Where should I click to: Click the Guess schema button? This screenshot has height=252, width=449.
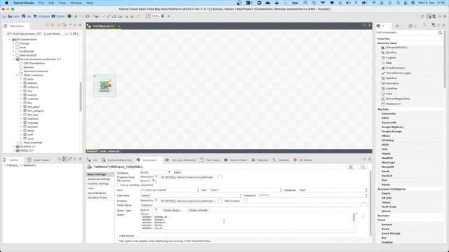(198, 210)
